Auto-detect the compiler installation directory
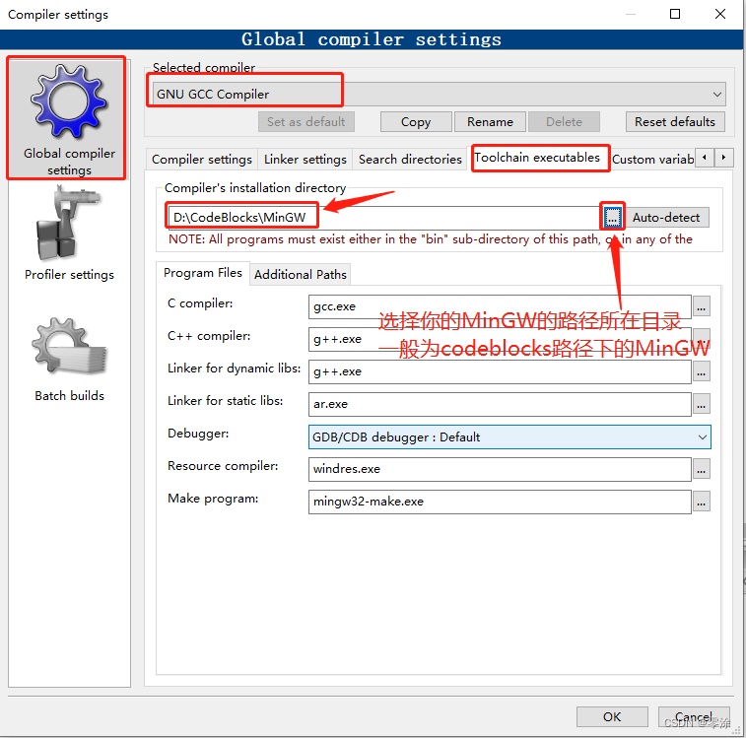The width and height of the screenshot is (746, 738). (x=666, y=218)
